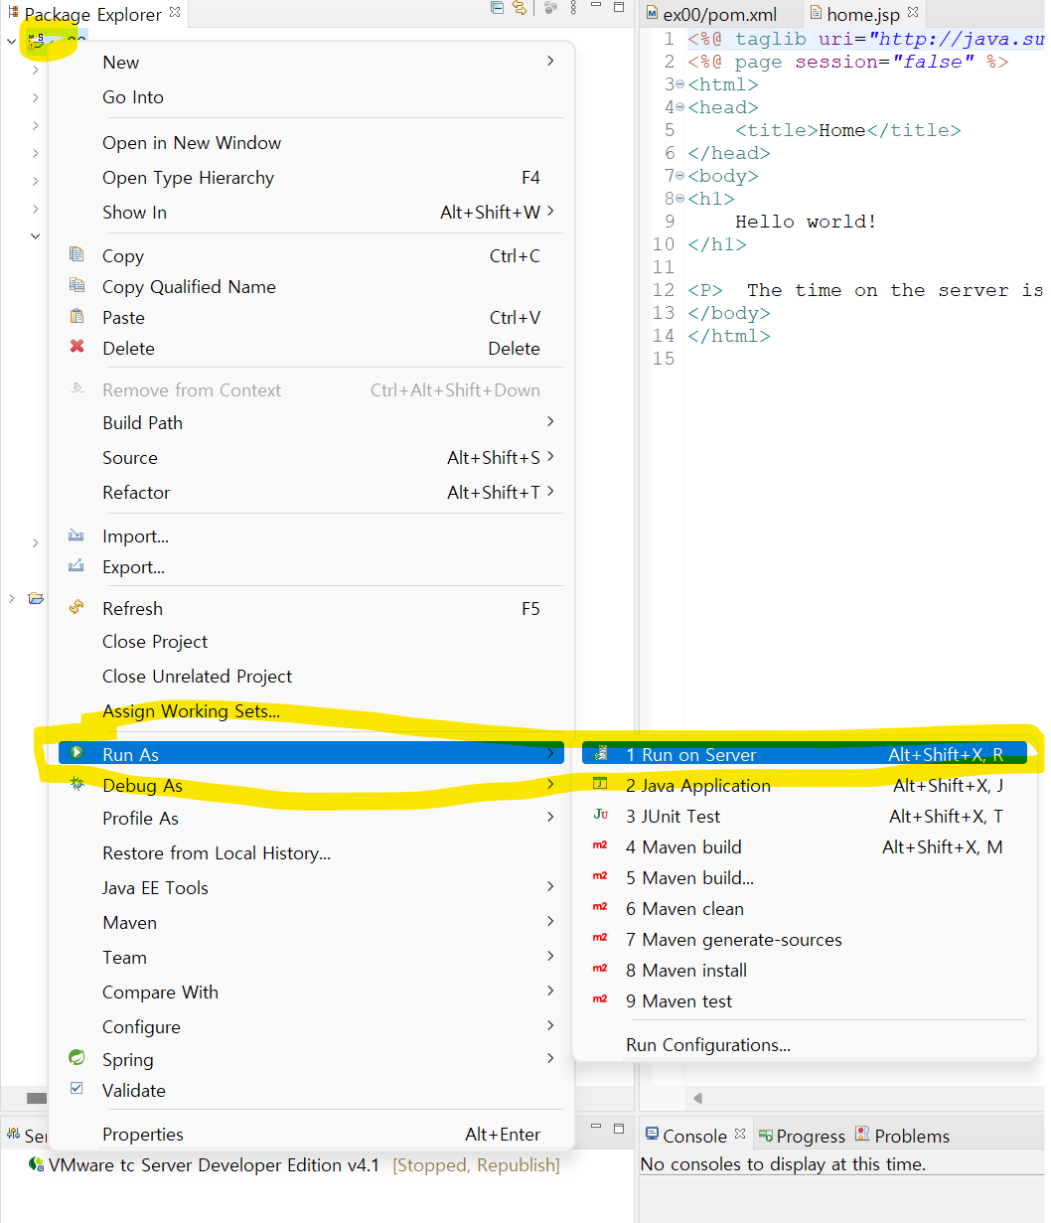Select Assign Working Sets...
The height and width of the screenshot is (1223, 1051).
(310, 710)
